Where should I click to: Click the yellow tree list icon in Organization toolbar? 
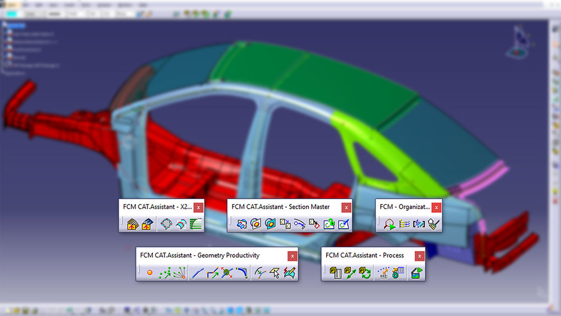coord(405,224)
